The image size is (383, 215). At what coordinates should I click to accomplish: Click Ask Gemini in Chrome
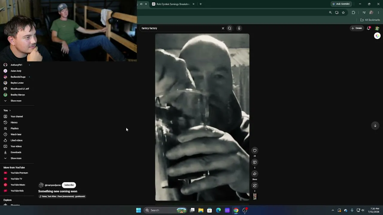(341, 4)
